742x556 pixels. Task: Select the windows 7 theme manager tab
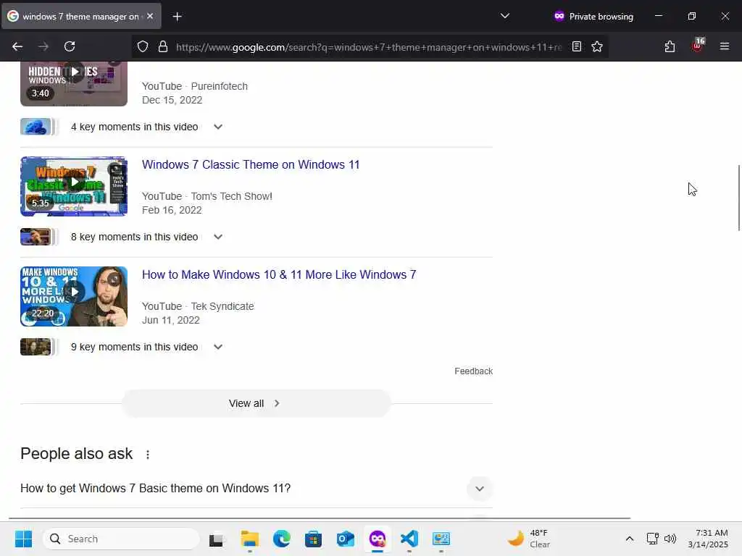pyautogui.click(x=81, y=16)
